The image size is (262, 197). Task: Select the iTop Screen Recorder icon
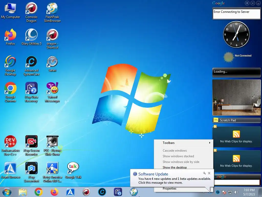point(31,145)
